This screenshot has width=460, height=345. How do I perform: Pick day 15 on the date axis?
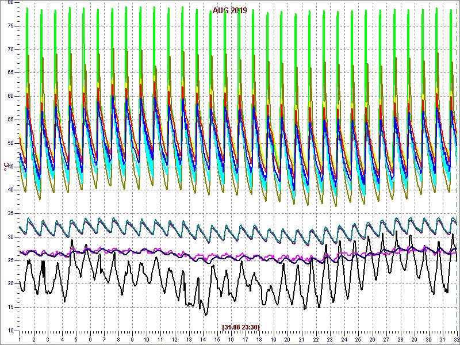217,339
